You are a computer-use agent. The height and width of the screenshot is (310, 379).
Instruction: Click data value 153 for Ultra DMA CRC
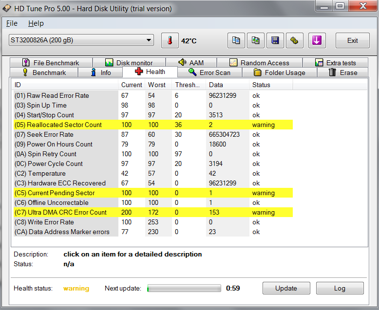214,213
